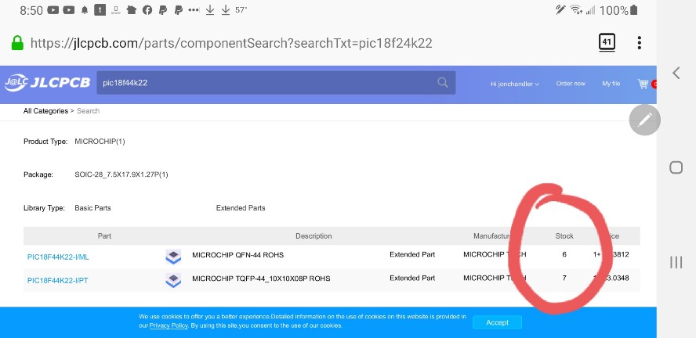Tap the battery indicator icon
The width and height of the screenshot is (696, 338).
click(634, 9)
